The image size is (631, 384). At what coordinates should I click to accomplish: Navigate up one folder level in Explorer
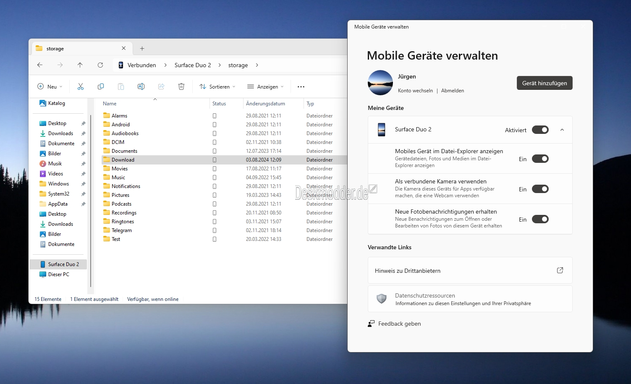(x=80, y=65)
